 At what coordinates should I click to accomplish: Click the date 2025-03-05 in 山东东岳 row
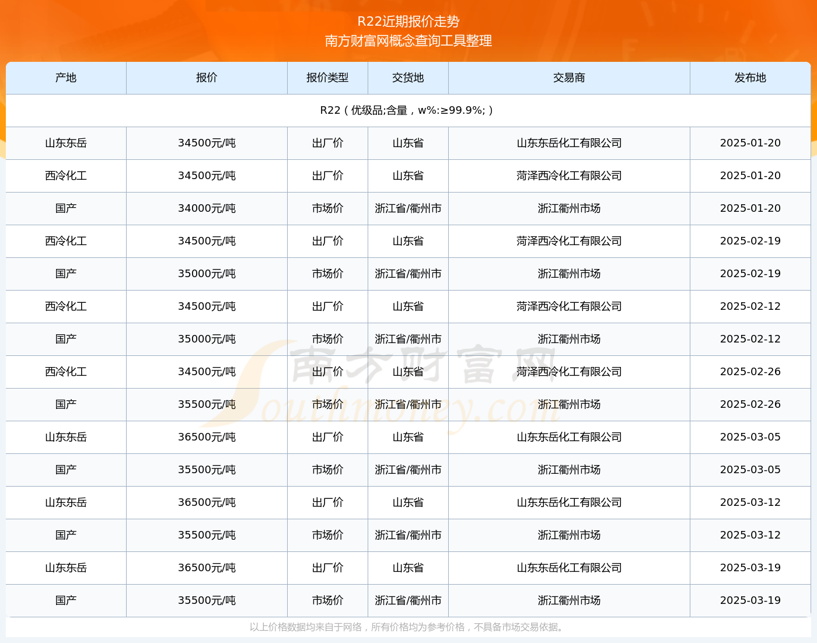[x=750, y=437]
